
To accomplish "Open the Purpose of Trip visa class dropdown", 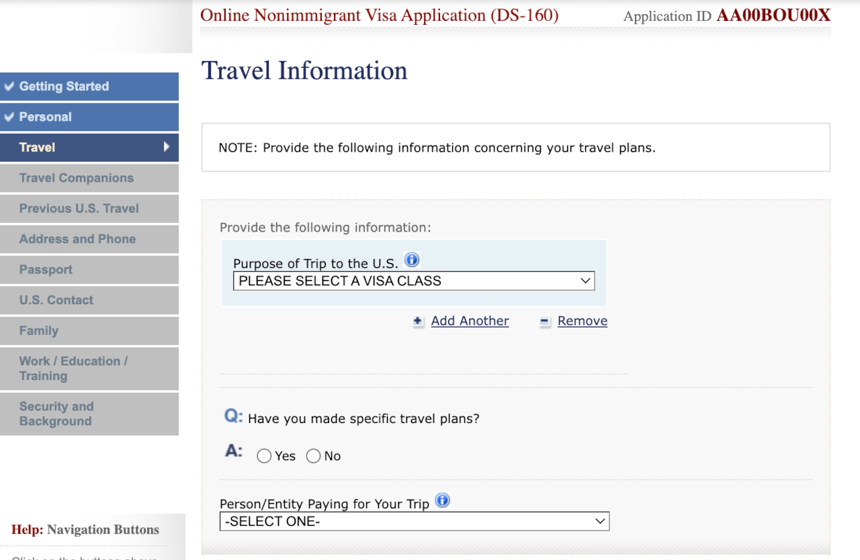I will tap(414, 281).
